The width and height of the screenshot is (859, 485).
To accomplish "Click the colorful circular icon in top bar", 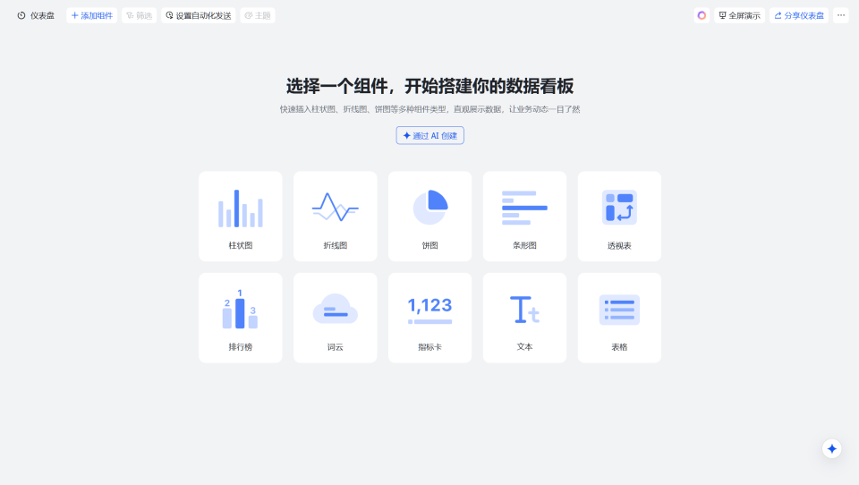I will pos(702,15).
